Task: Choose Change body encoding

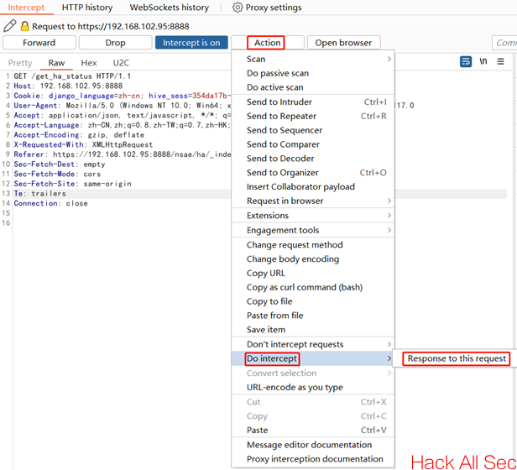Action: (313, 259)
